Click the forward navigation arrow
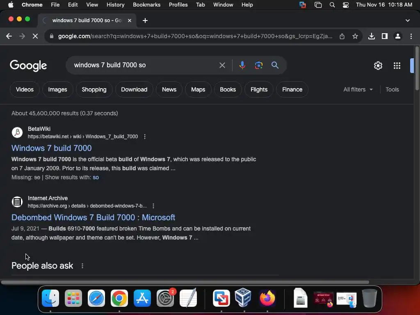 (x=22, y=36)
